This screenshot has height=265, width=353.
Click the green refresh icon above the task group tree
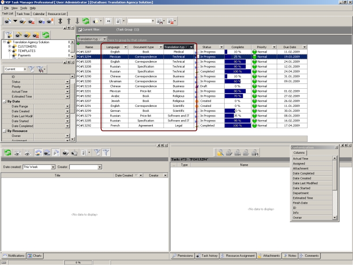pyautogui.click(x=46, y=35)
